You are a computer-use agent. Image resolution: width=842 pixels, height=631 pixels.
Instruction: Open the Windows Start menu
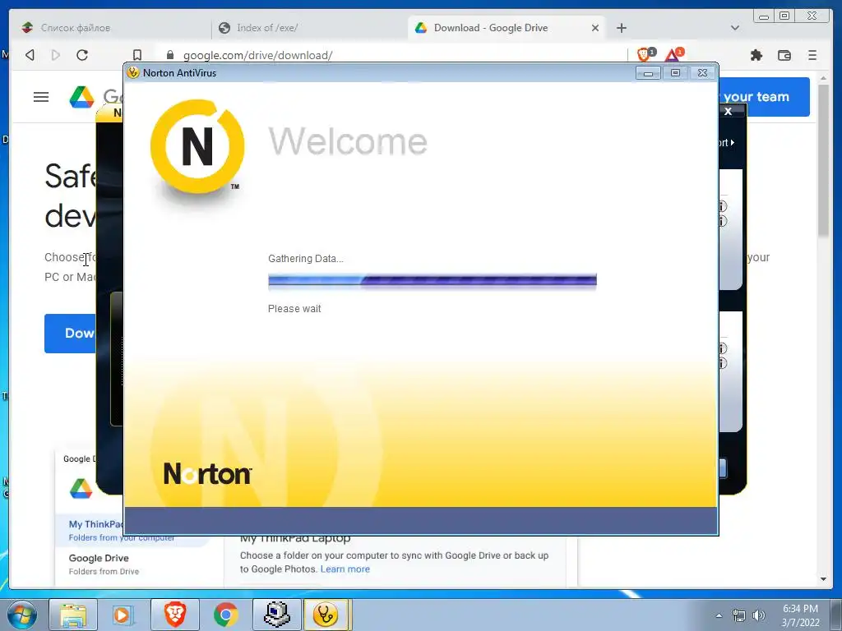[21, 615]
